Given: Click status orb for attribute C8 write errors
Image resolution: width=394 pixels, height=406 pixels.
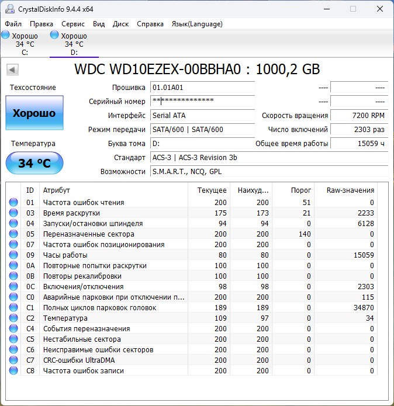Looking at the screenshot, I should 13,370.
